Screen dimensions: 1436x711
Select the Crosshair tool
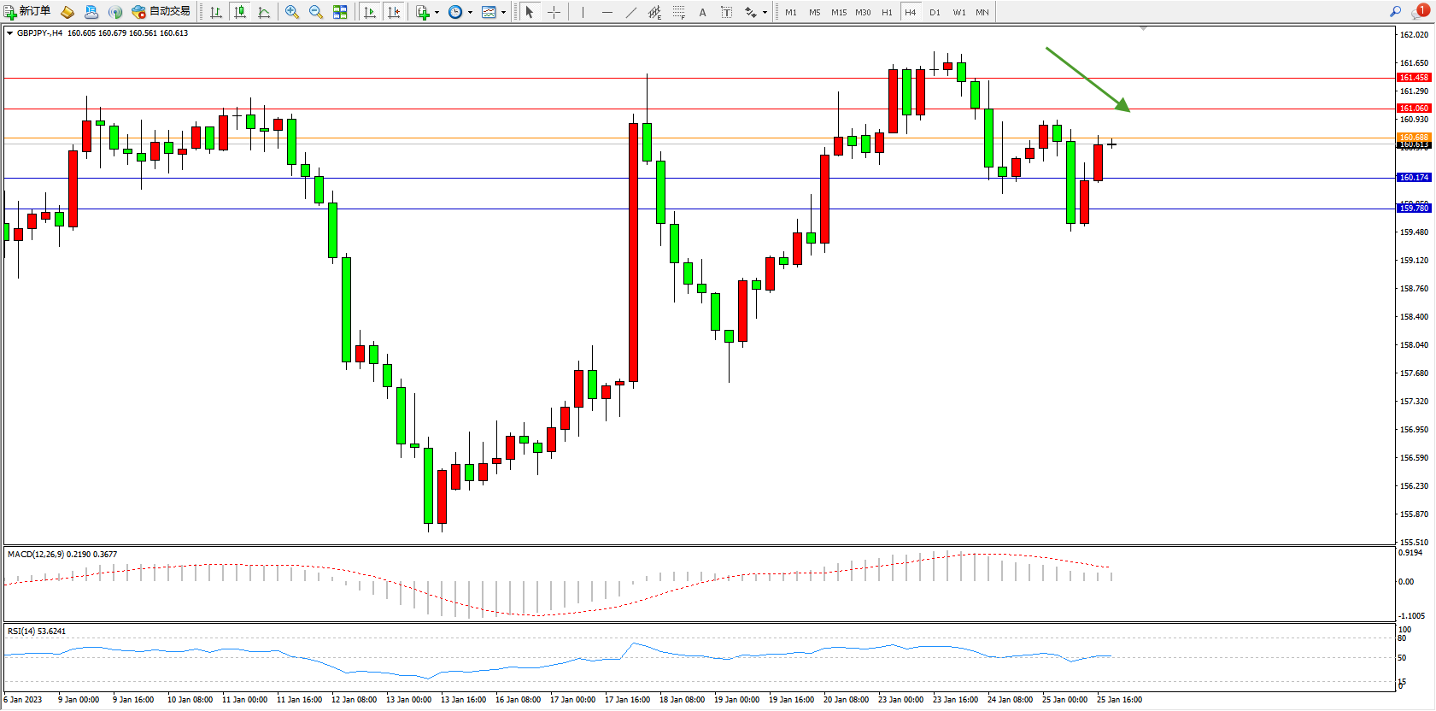554,12
